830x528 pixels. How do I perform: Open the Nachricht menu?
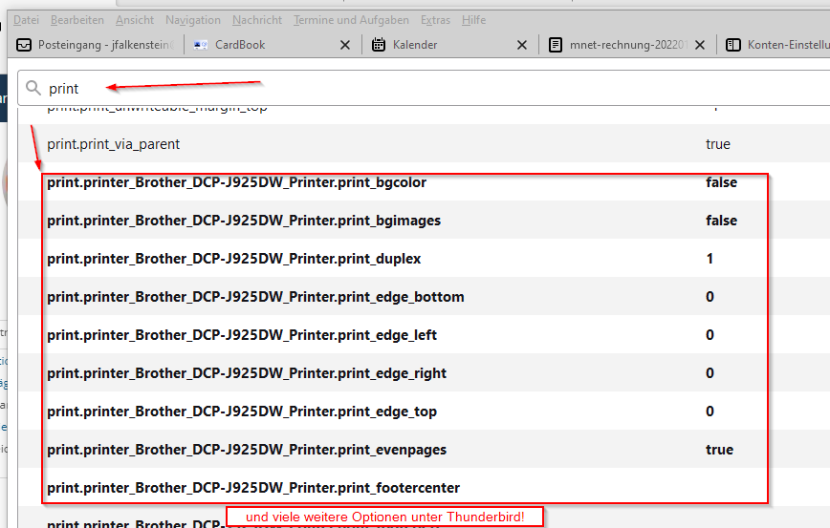pos(256,20)
